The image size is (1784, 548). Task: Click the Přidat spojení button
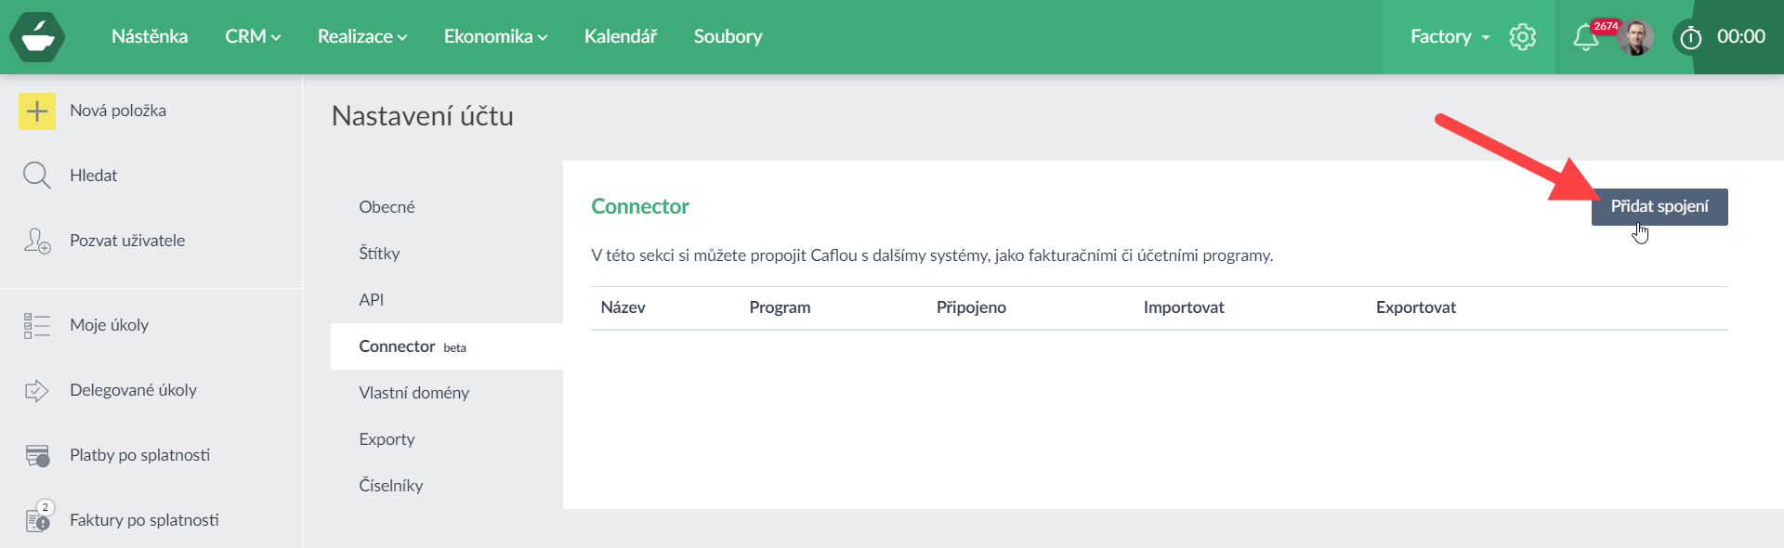click(x=1659, y=206)
